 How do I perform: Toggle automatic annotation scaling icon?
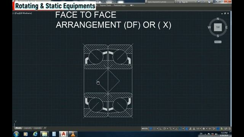pyautogui.click(x=190, y=129)
